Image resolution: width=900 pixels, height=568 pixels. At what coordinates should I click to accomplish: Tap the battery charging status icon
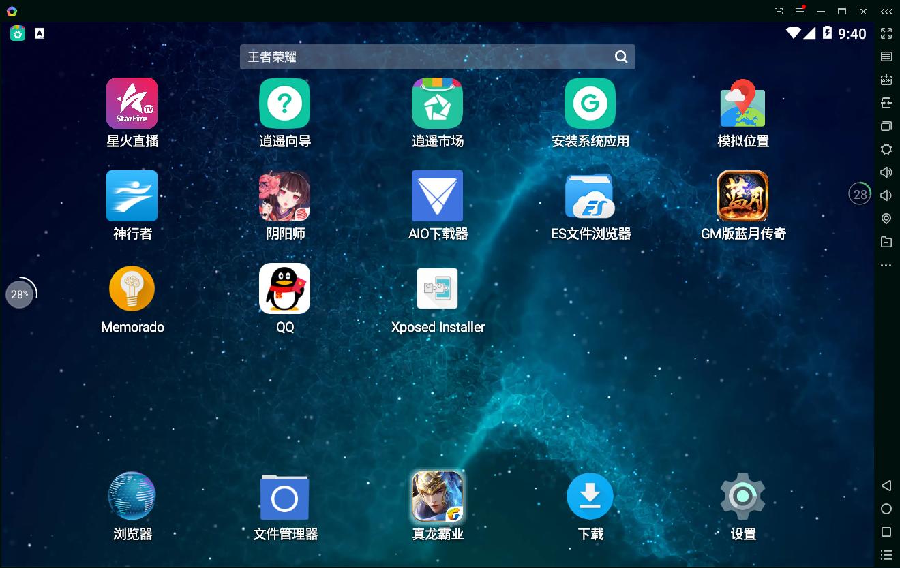pos(827,33)
